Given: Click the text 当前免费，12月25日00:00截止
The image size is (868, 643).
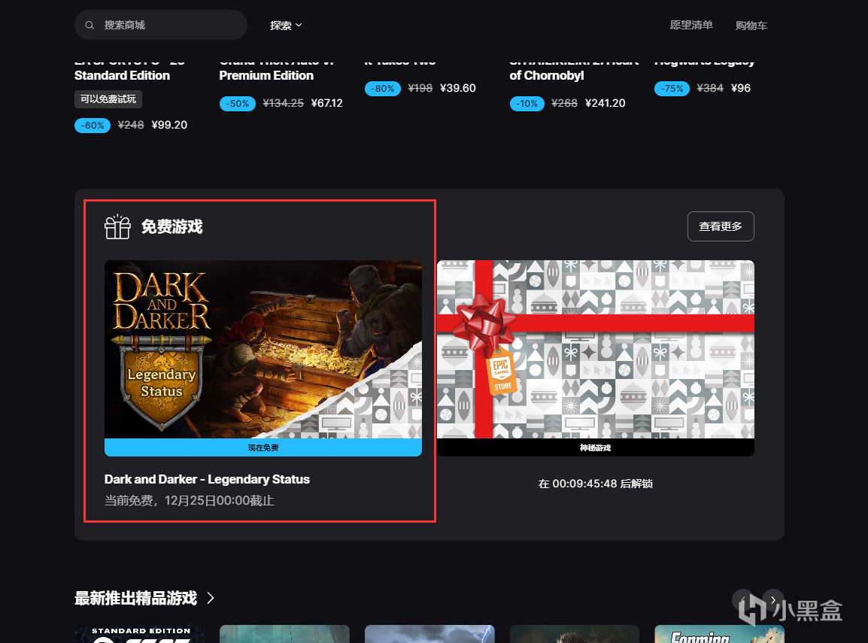Looking at the screenshot, I should tap(190, 501).
